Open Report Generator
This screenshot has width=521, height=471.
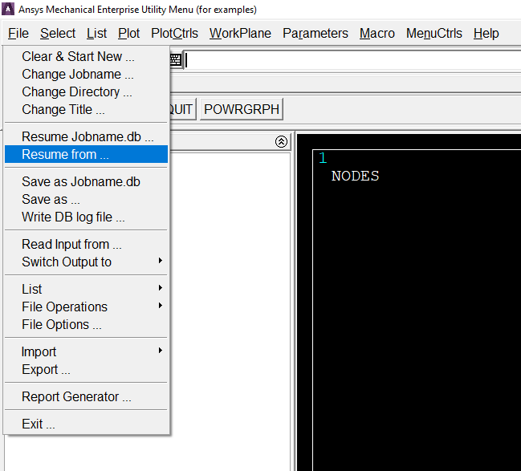coord(86,396)
